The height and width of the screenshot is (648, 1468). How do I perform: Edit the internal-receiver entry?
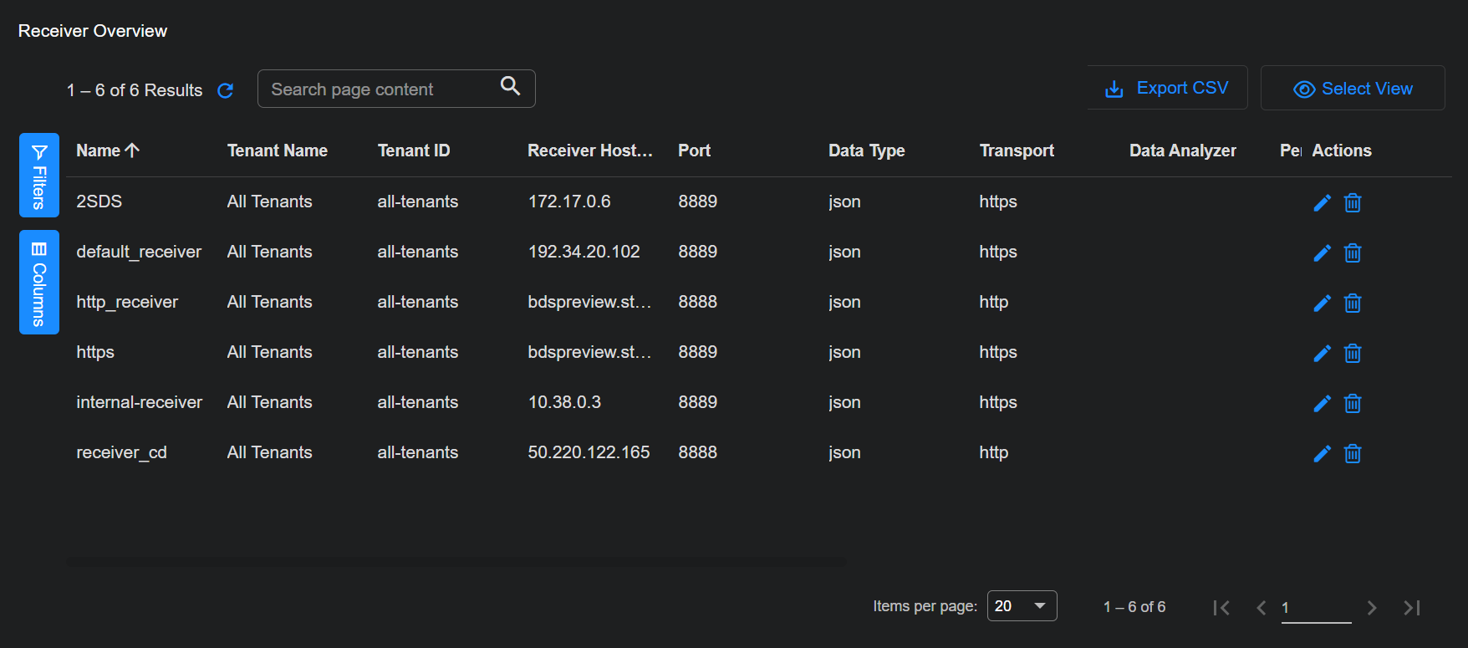pos(1322,404)
